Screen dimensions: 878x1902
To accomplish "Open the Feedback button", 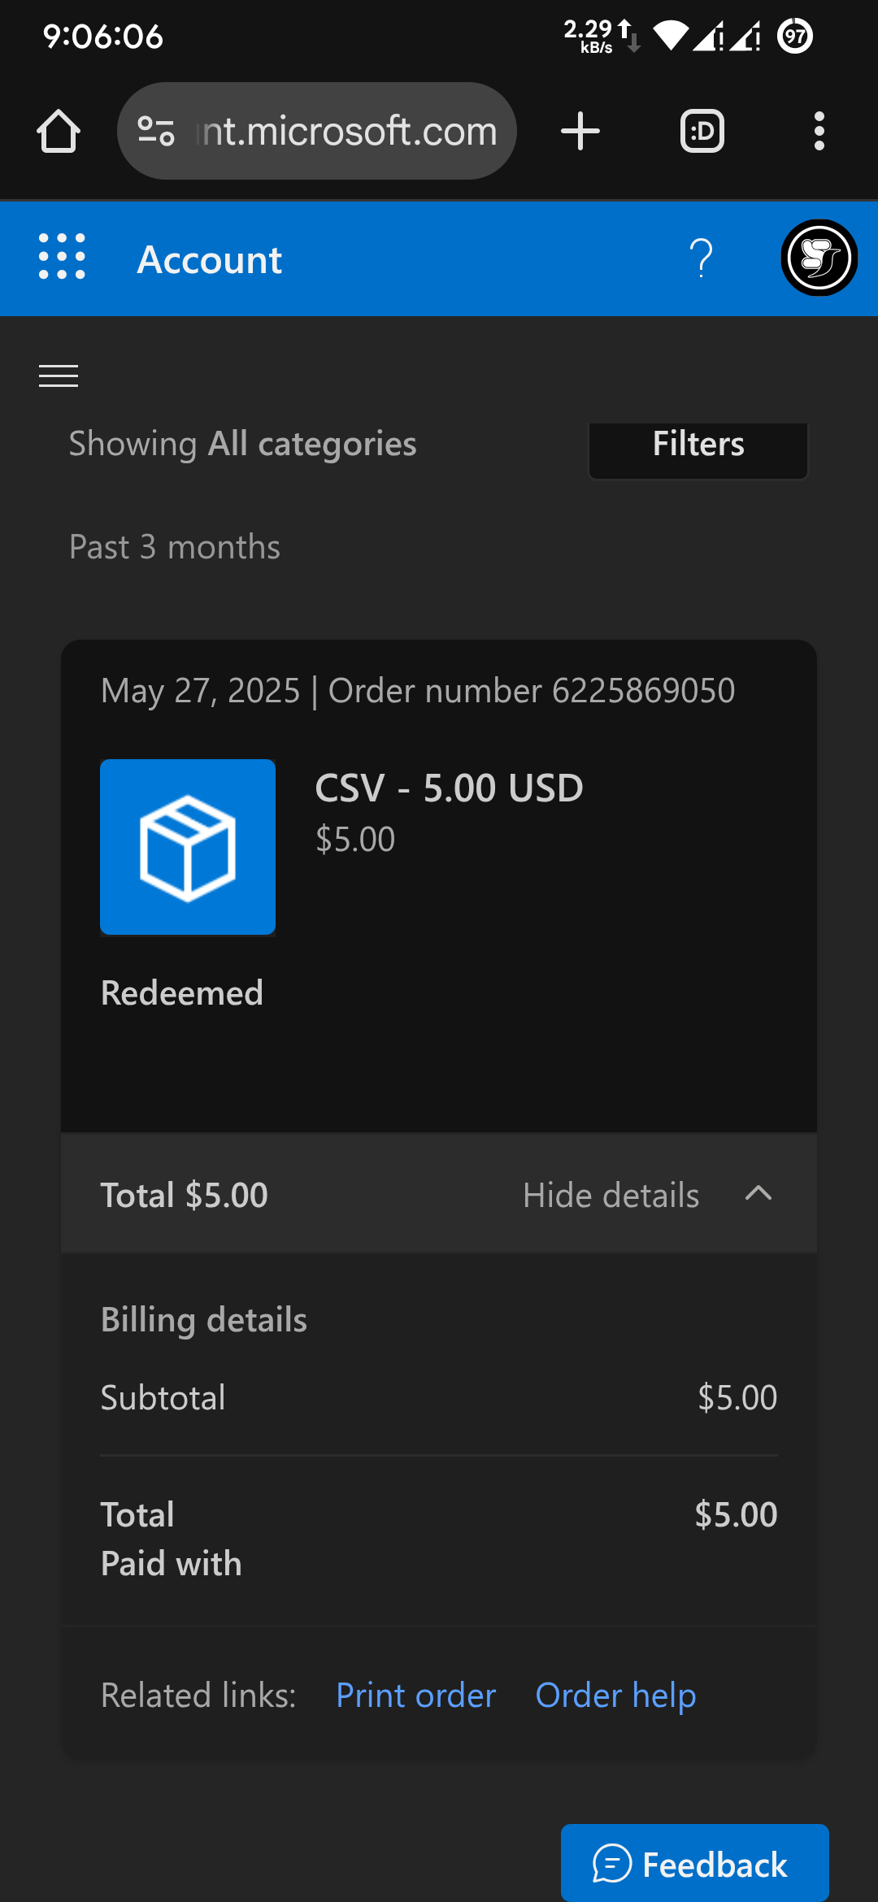I will pyautogui.click(x=695, y=1863).
